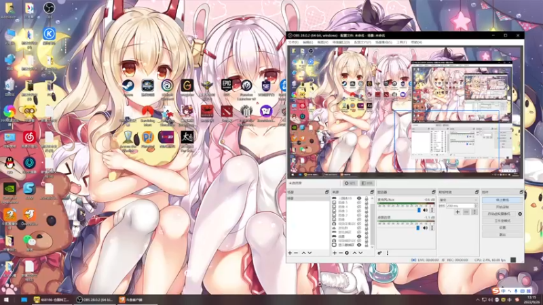Screen dimensions: 543x305
Task: Click the transition duration 200 ms field
Action: tap(460, 206)
